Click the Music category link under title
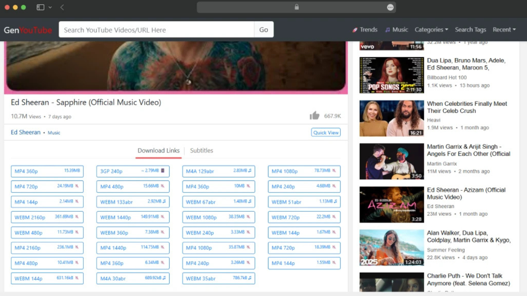 [54, 133]
